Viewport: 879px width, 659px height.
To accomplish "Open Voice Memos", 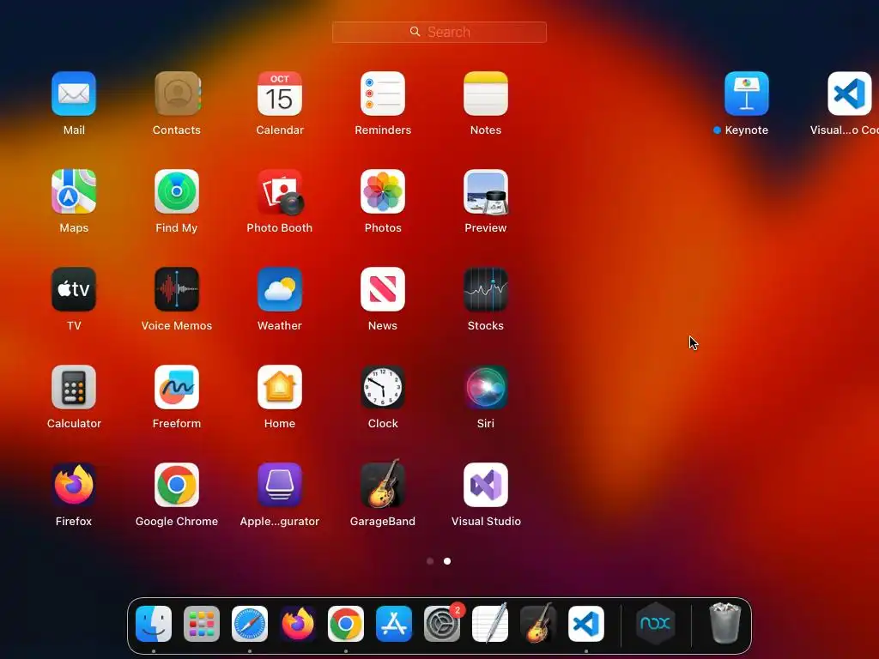I will pos(177,289).
